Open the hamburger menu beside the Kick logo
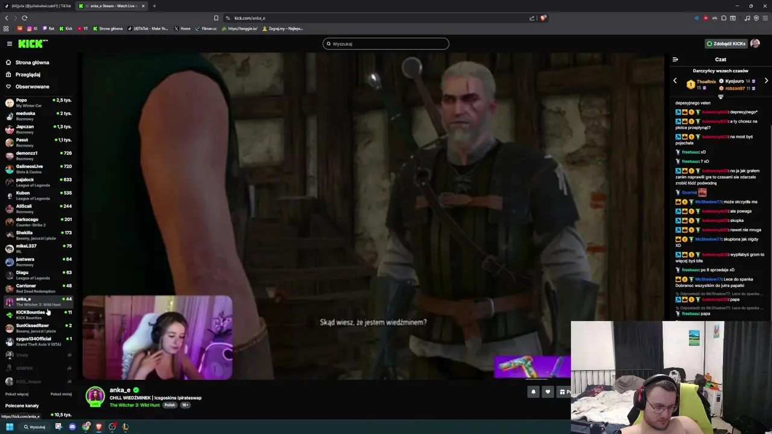The image size is (772, 434). click(x=10, y=43)
